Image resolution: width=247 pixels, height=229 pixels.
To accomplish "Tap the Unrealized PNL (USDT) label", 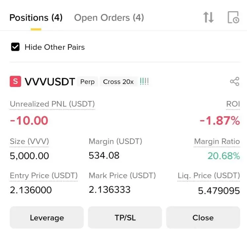I will [52, 104].
